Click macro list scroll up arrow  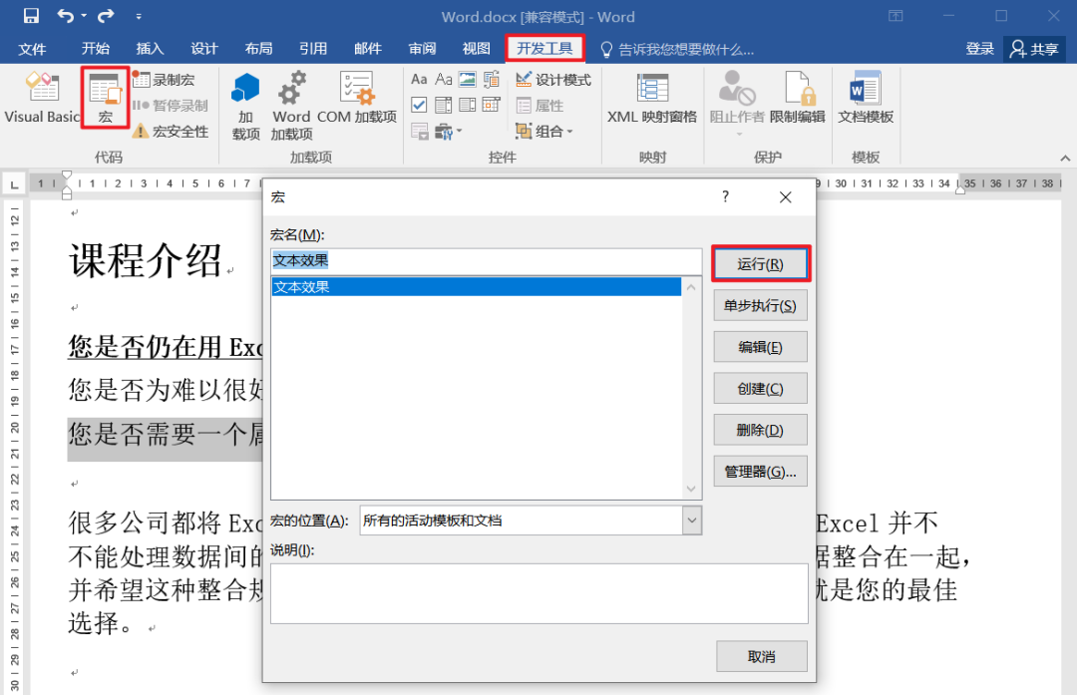pyautogui.click(x=692, y=287)
